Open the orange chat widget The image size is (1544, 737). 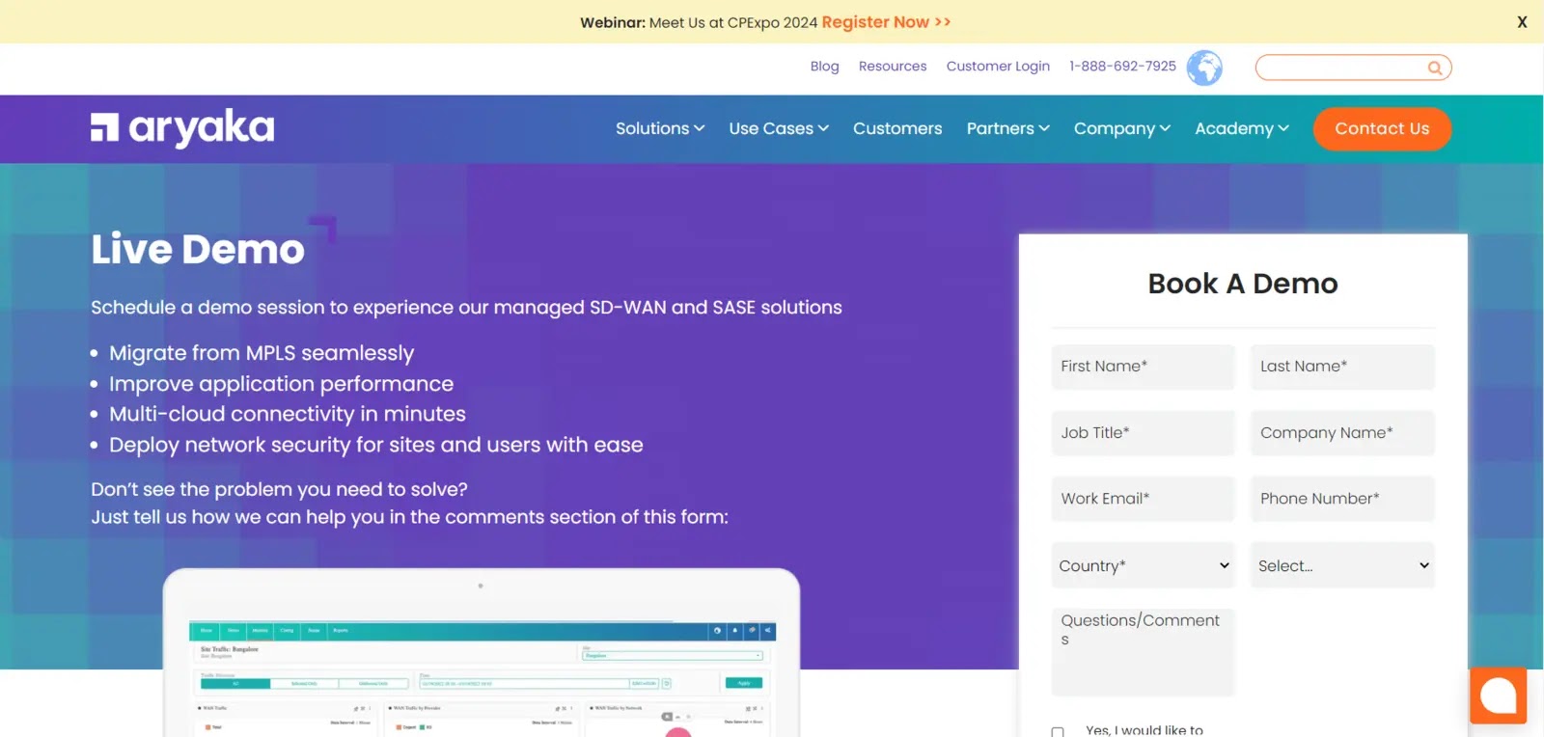click(x=1498, y=696)
